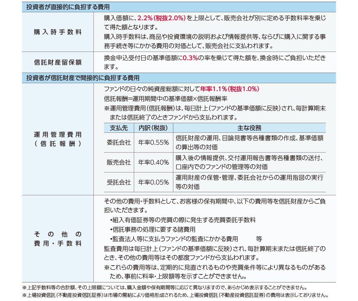Image resolution: width=358 pixels, height=301 pixels.
Task: Click the 年率0.05% cell
Action: (154, 182)
